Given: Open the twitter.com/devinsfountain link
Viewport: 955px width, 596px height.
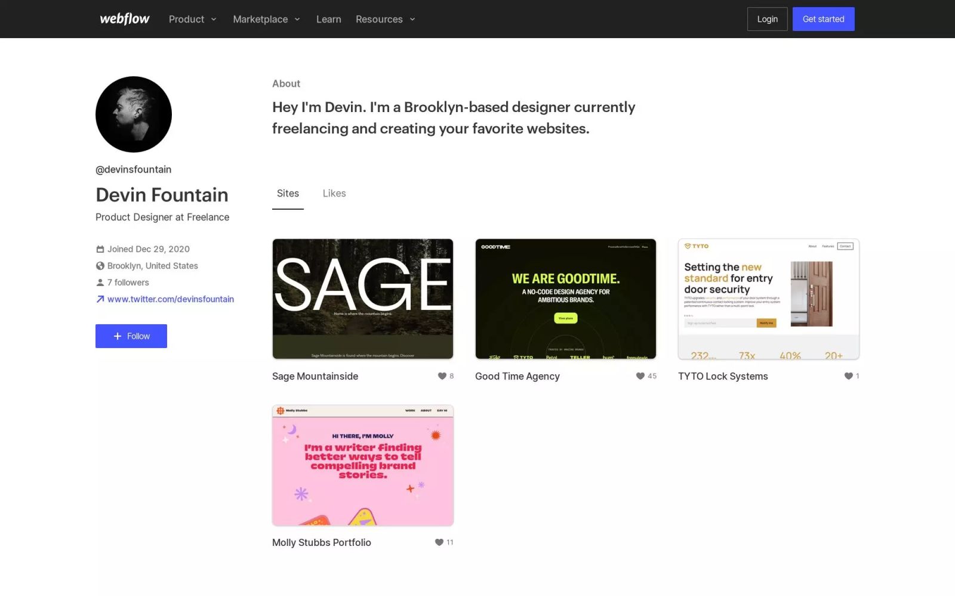Looking at the screenshot, I should click(171, 299).
